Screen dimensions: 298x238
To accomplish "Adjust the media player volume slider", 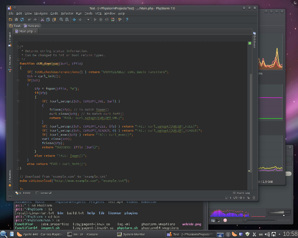I will (x=279, y=213).
